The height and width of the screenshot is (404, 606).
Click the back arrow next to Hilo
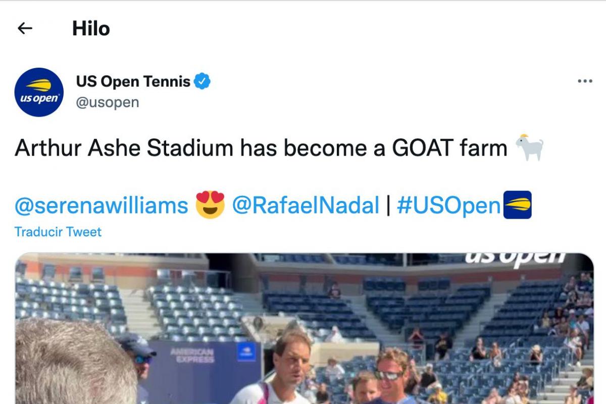click(25, 28)
